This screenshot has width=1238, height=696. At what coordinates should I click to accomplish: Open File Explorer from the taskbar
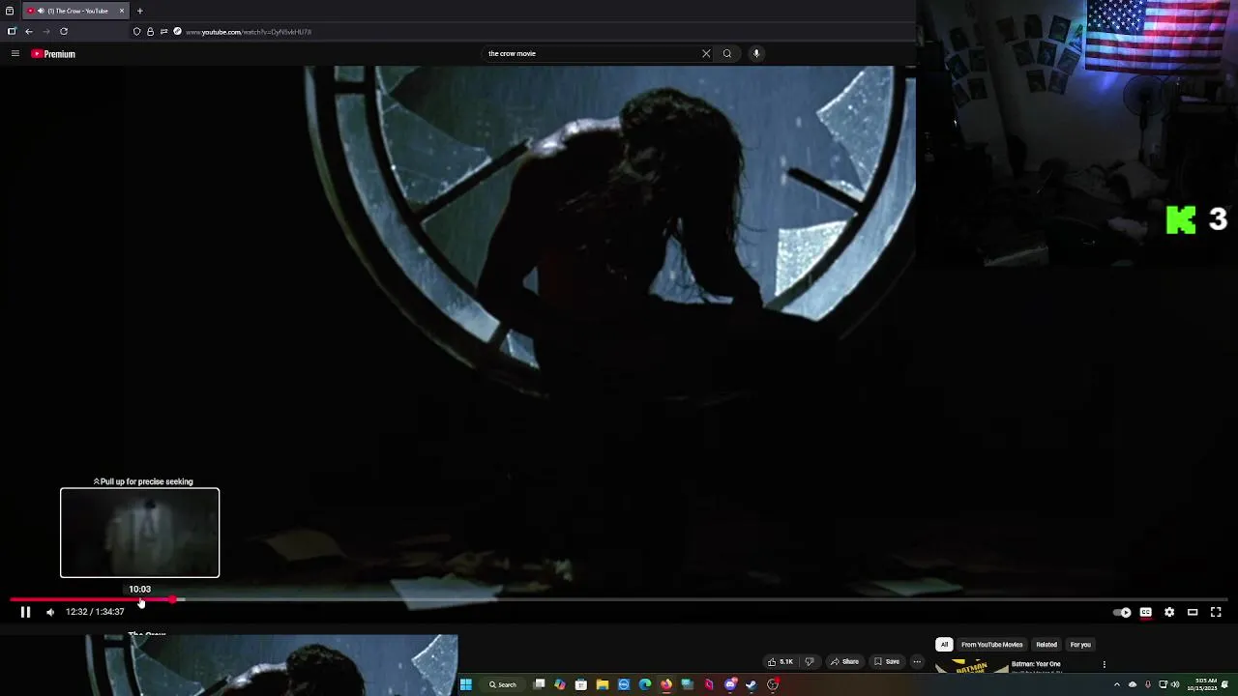(x=602, y=684)
